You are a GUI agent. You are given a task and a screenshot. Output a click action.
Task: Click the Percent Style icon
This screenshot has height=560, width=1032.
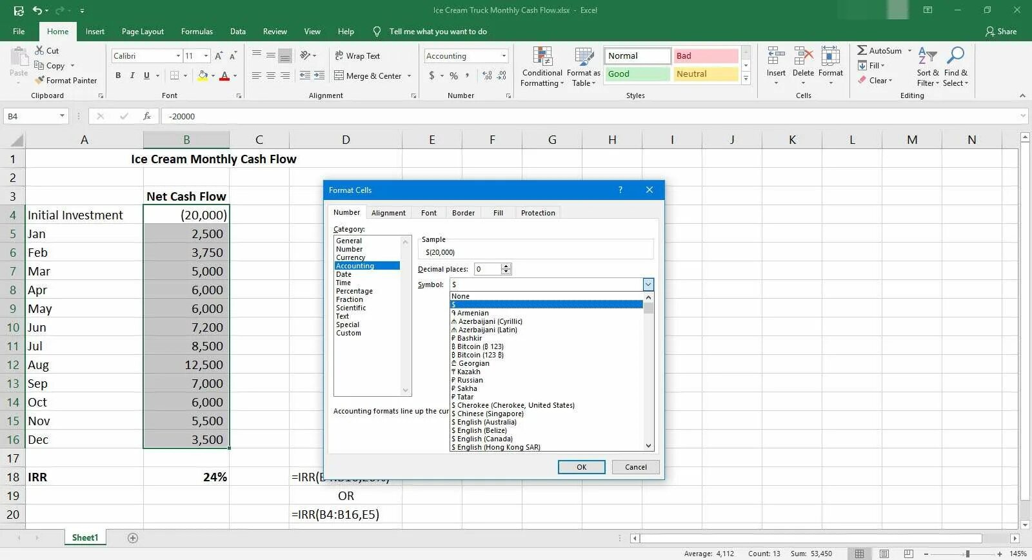click(454, 75)
